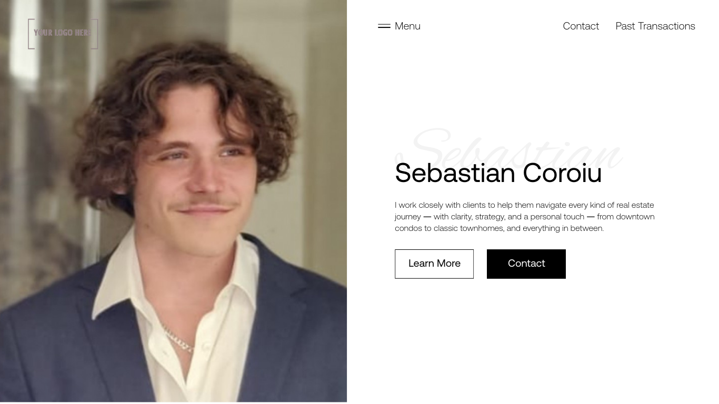Viewport: 719px width, 404px height.
Task: Click the intro paragraph about real estate
Action: click(525, 216)
